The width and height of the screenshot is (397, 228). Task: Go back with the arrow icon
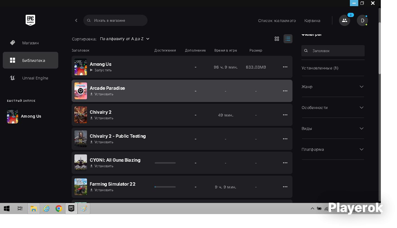click(76, 20)
